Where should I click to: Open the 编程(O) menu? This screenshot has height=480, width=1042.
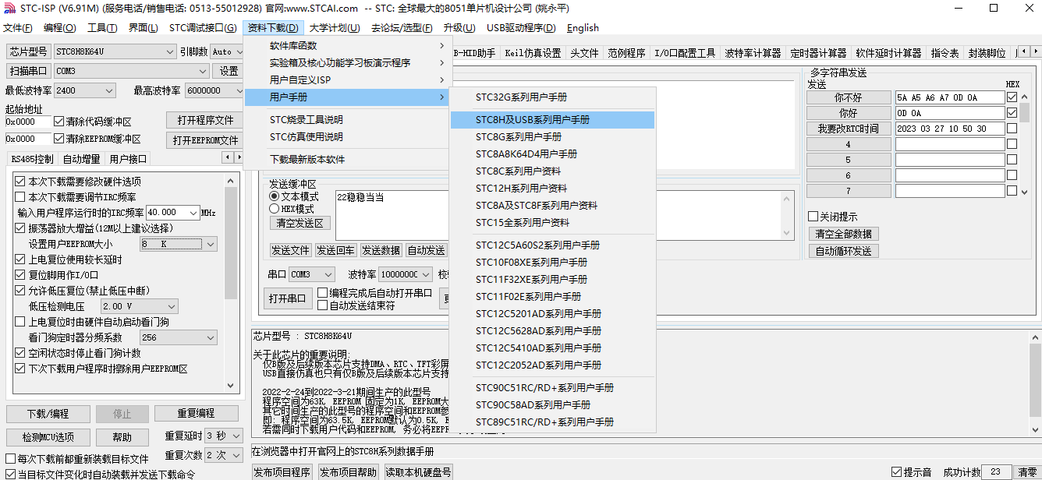tap(60, 28)
